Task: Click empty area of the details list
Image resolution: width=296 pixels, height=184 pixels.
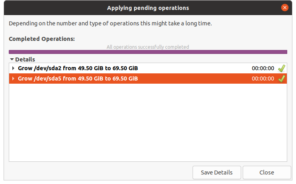Action: click(148, 123)
